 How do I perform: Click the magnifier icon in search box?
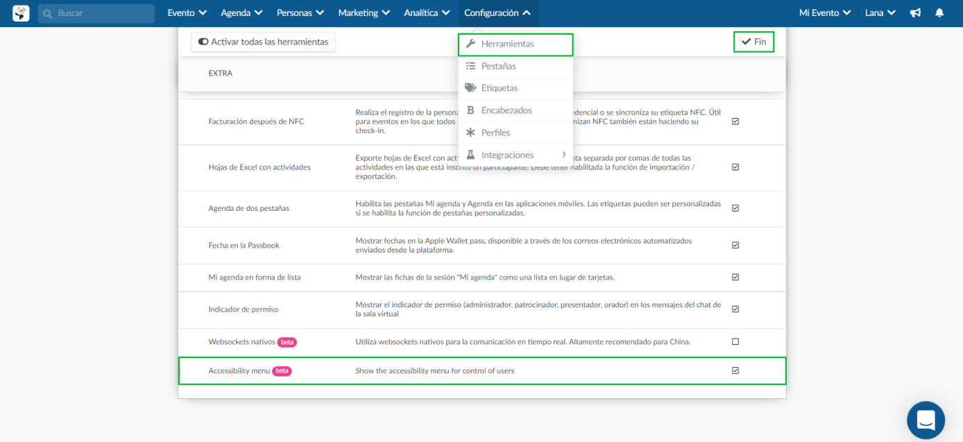coord(48,13)
